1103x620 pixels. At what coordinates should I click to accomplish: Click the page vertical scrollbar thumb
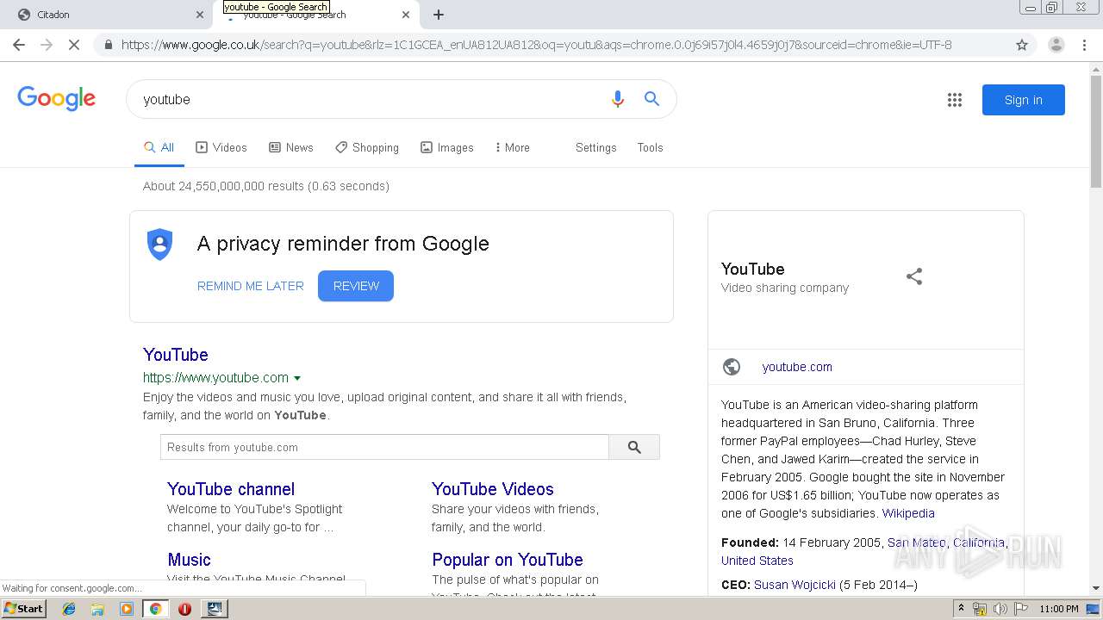(x=1096, y=131)
